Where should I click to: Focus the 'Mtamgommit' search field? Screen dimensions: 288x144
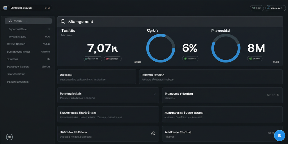pos(170,22)
